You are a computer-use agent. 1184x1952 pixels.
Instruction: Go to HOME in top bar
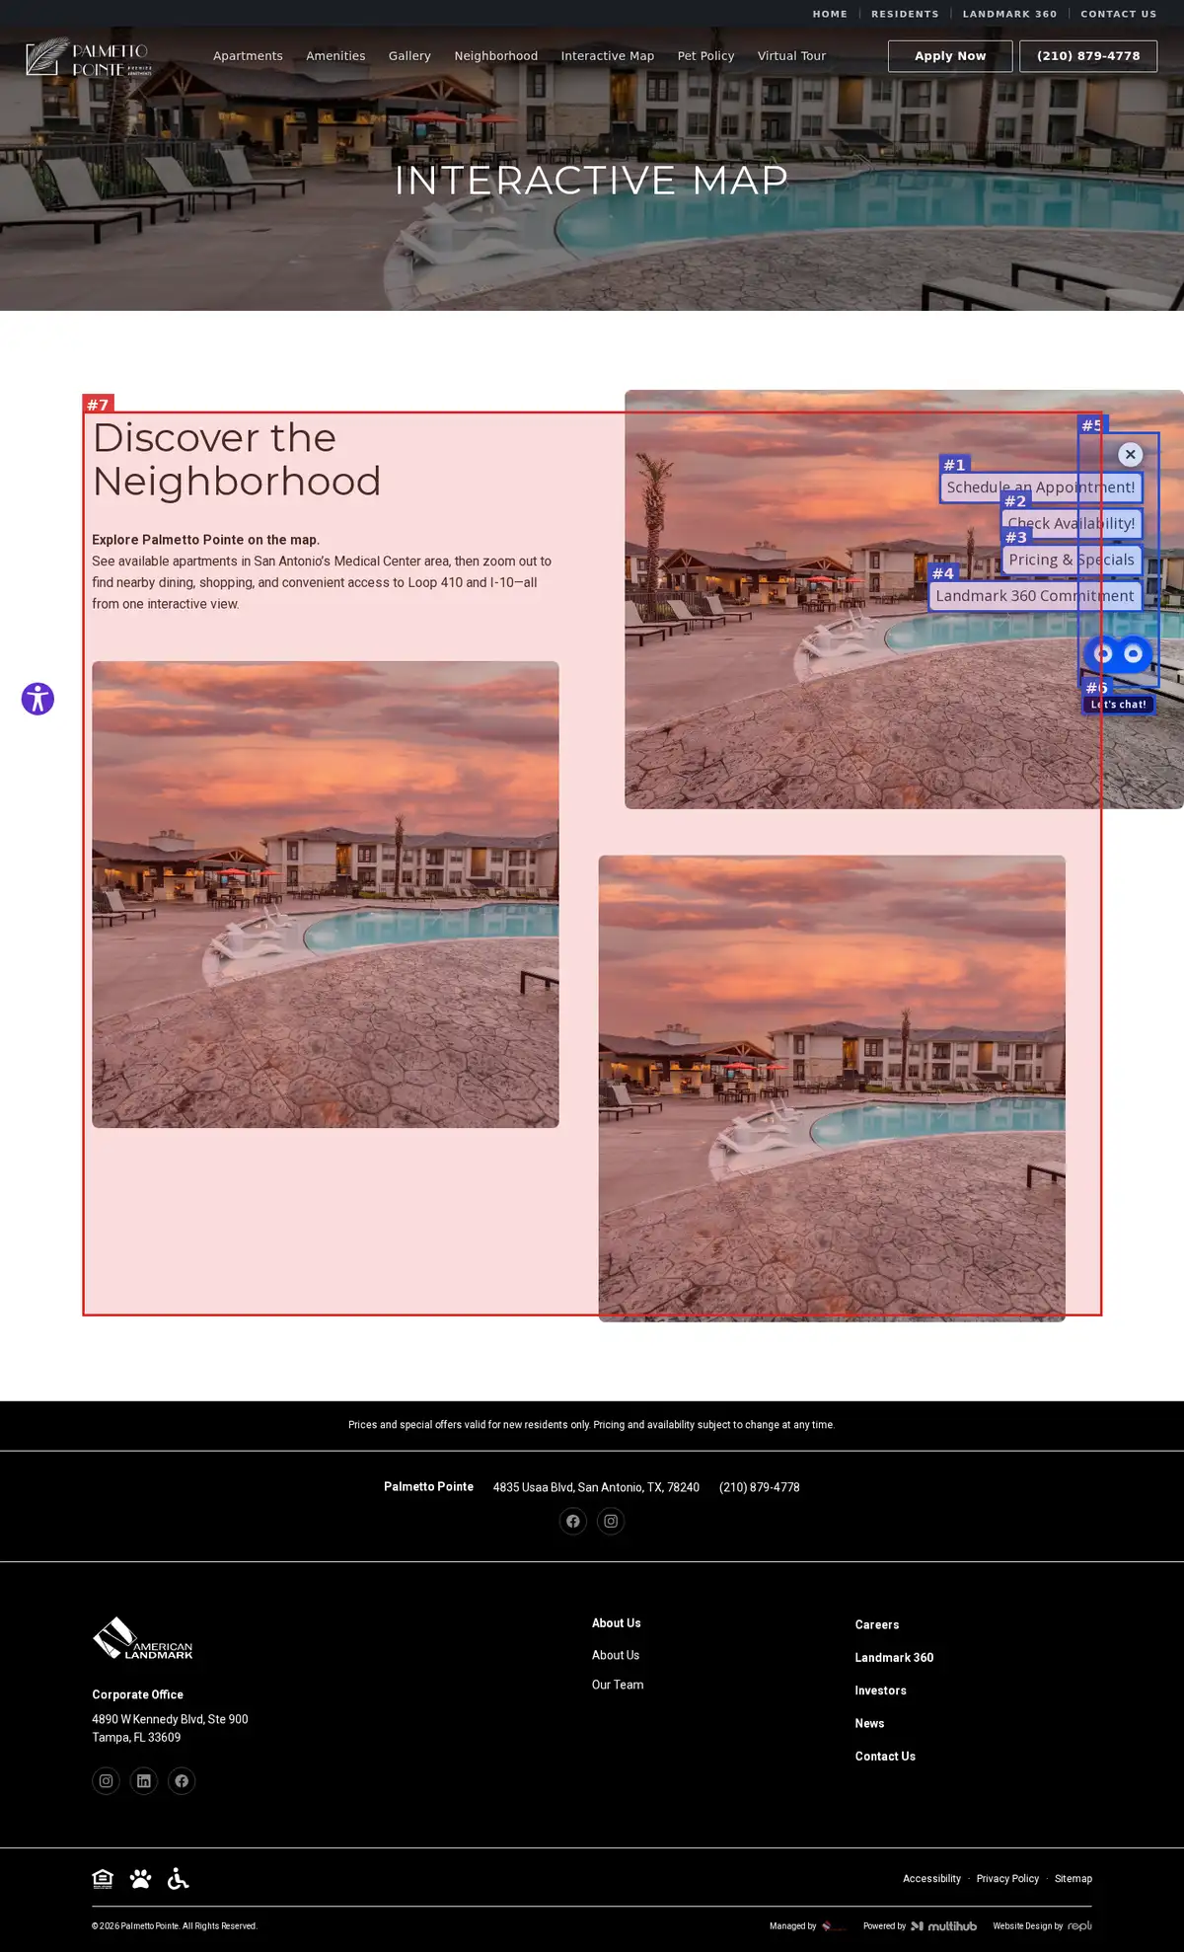click(x=830, y=14)
